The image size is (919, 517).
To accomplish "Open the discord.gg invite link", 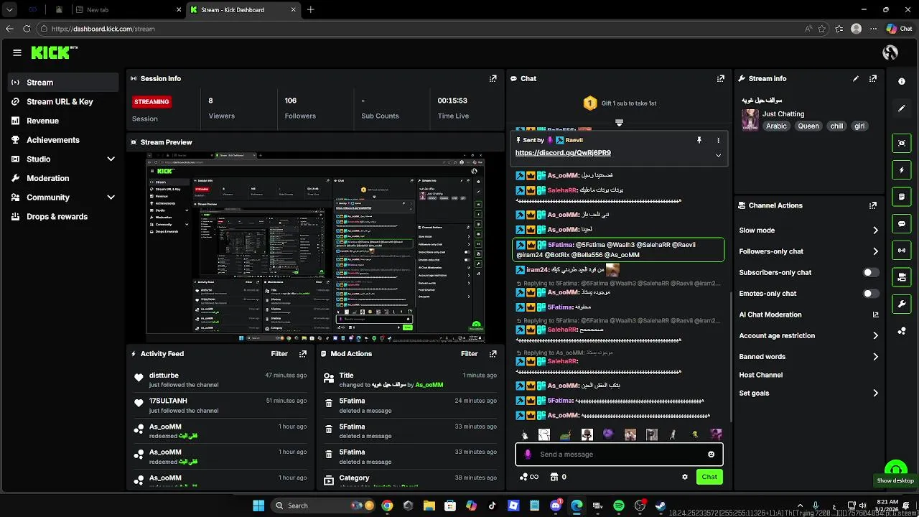I will (x=563, y=153).
